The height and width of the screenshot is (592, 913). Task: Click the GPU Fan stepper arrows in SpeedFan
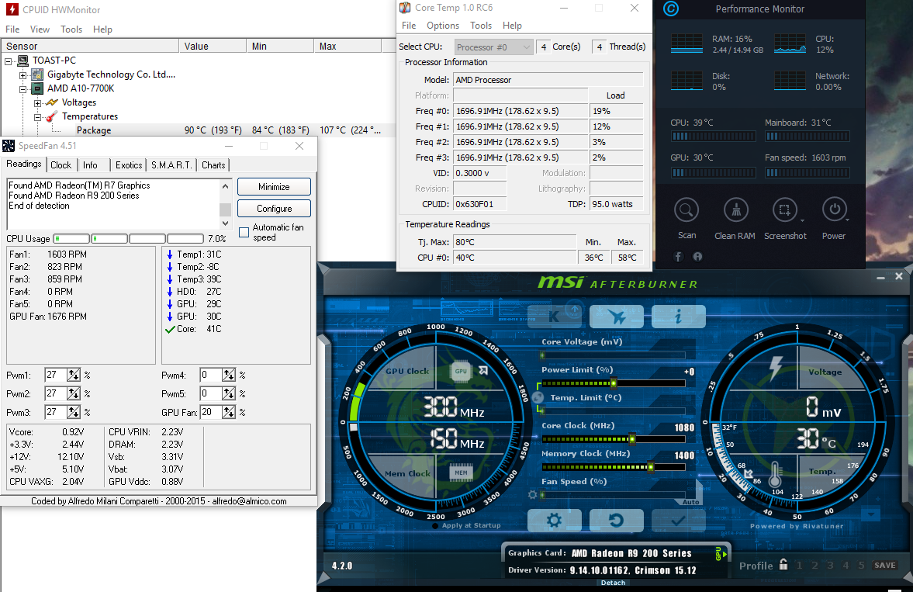(x=229, y=413)
